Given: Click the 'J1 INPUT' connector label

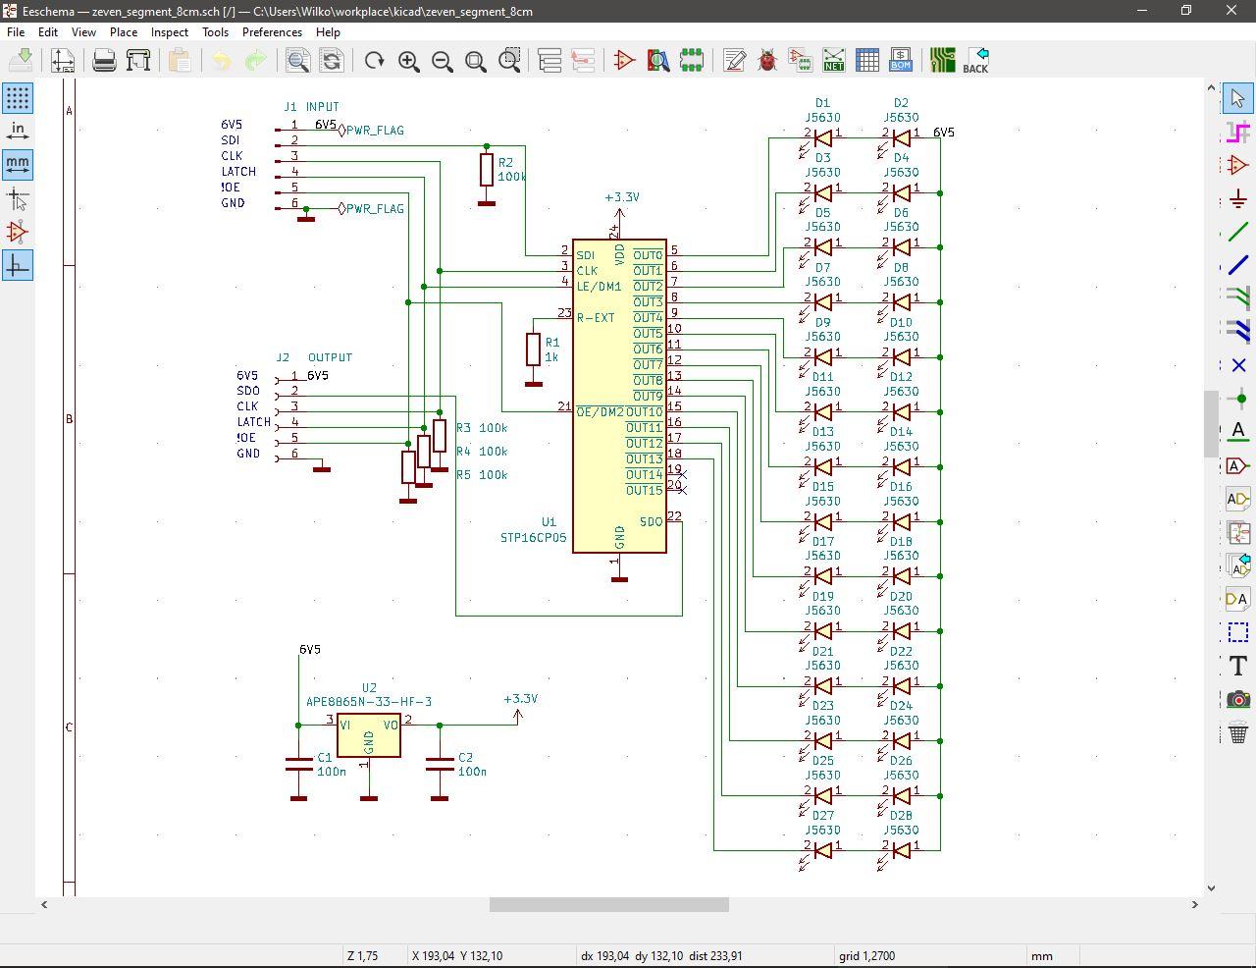Looking at the screenshot, I should [311, 107].
